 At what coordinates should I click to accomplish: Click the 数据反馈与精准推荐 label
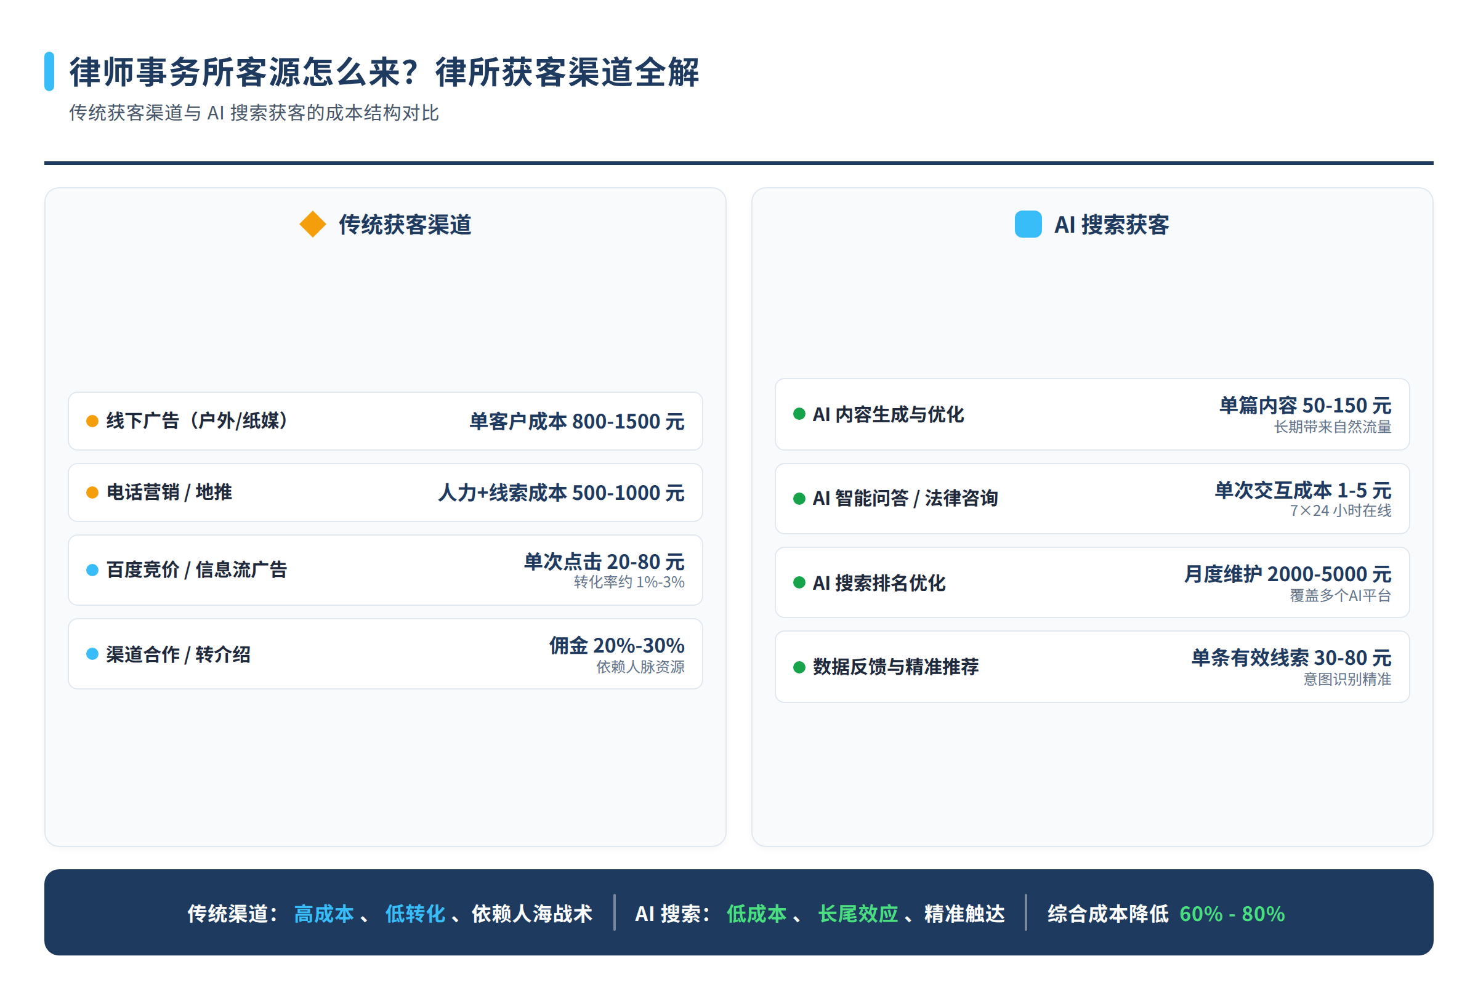pos(896,667)
